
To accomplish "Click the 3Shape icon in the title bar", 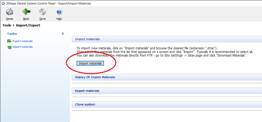I will pos(3,3).
